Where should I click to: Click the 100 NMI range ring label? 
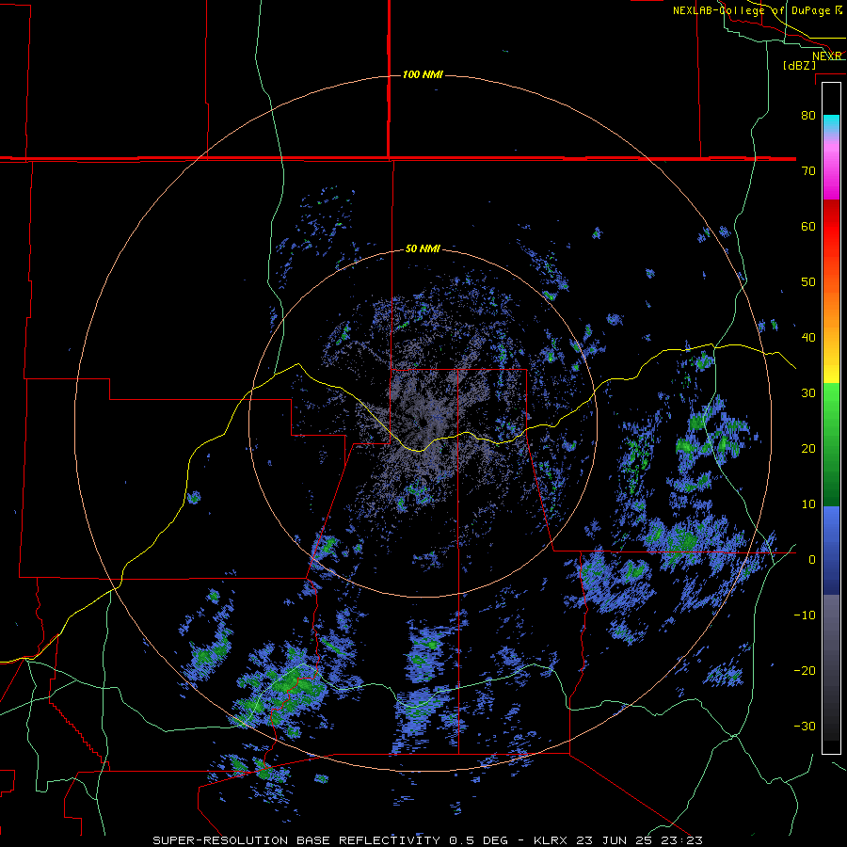423,74
